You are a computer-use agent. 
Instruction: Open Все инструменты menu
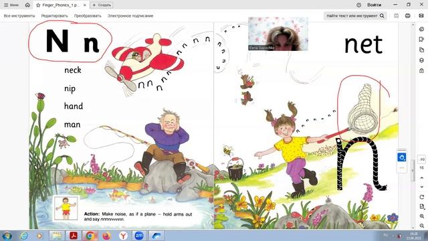19,16
